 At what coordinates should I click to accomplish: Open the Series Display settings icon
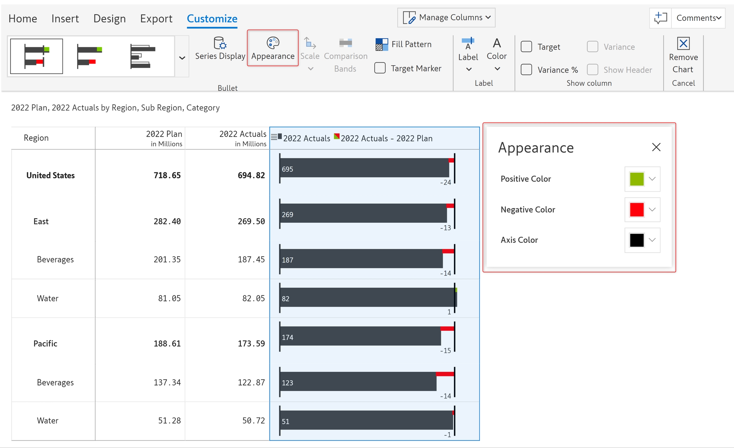(x=220, y=43)
